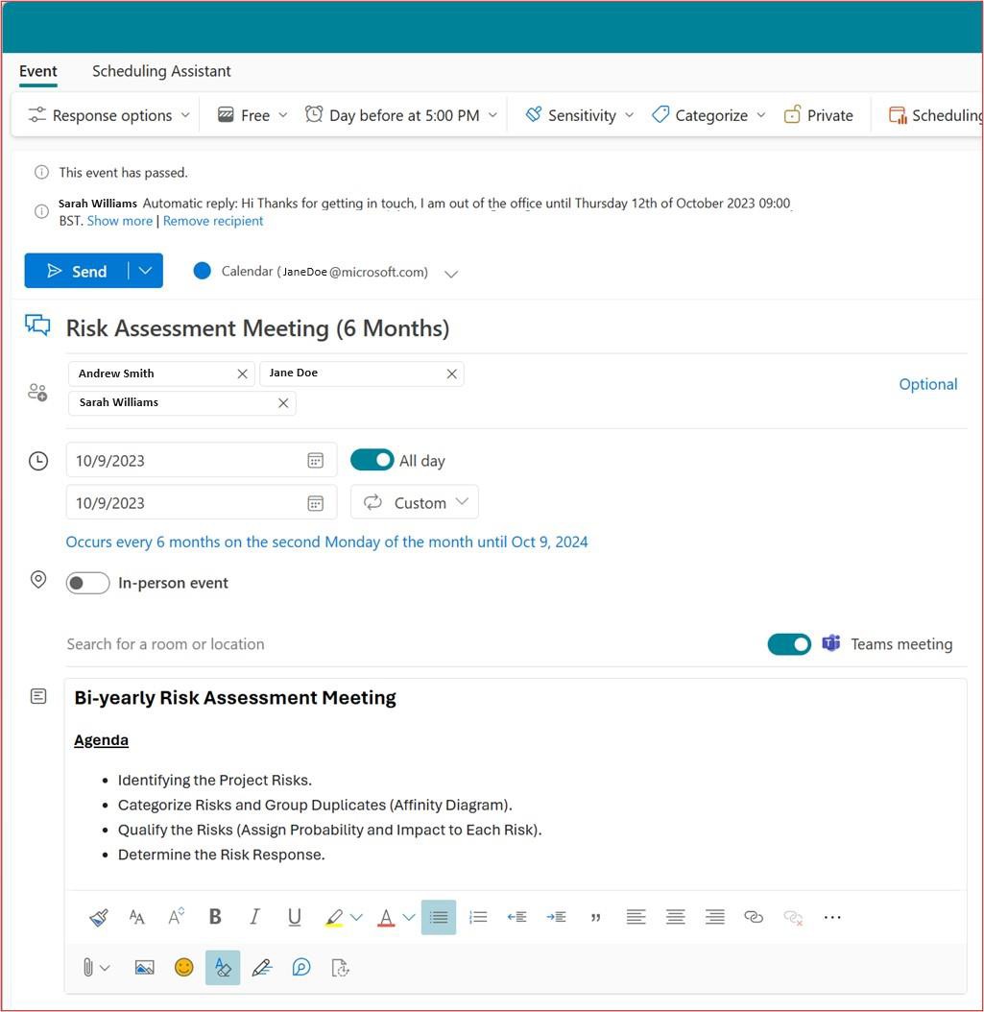Increase the indent level

tap(556, 917)
